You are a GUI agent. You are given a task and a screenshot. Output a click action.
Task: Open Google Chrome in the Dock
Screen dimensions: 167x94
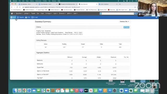(24, 91)
